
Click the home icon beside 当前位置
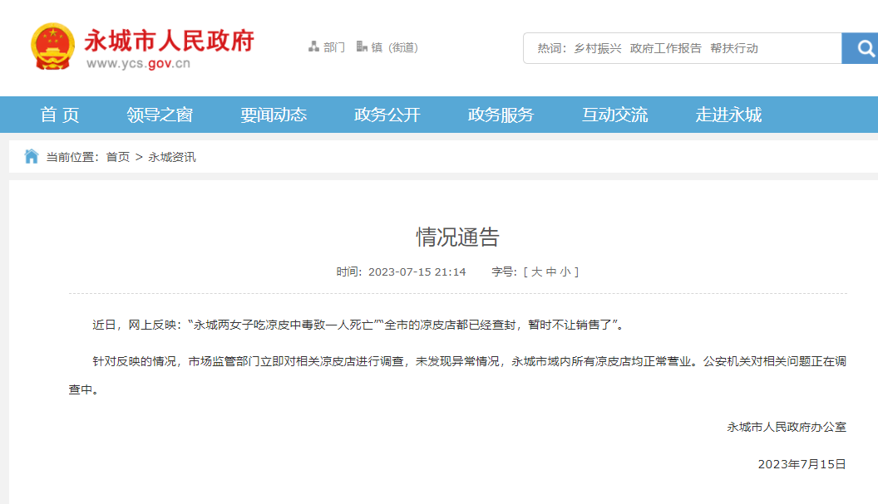[x=31, y=155]
